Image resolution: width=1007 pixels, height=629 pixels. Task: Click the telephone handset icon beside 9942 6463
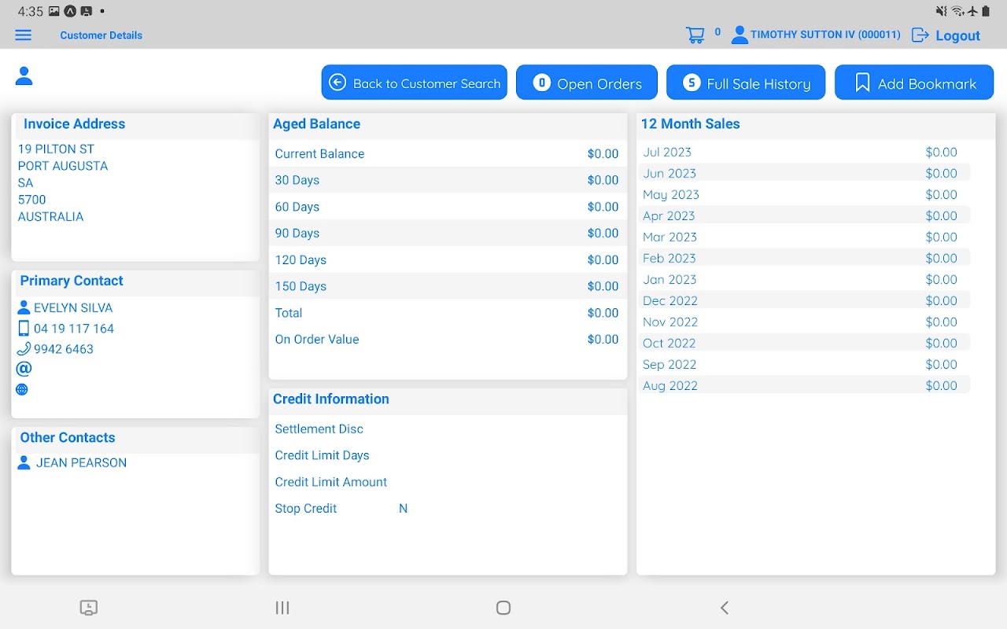tap(24, 349)
